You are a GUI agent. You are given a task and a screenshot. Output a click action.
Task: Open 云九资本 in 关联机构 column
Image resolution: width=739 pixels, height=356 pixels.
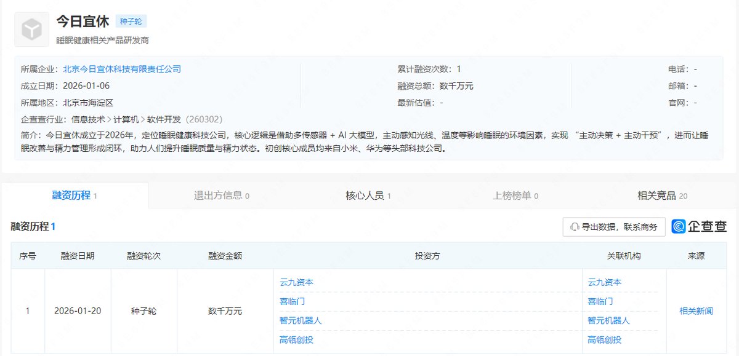click(605, 282)
